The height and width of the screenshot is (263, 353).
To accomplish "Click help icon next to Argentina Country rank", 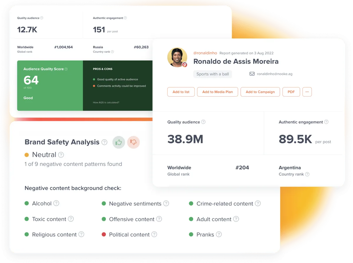I will tap(307, 174).
